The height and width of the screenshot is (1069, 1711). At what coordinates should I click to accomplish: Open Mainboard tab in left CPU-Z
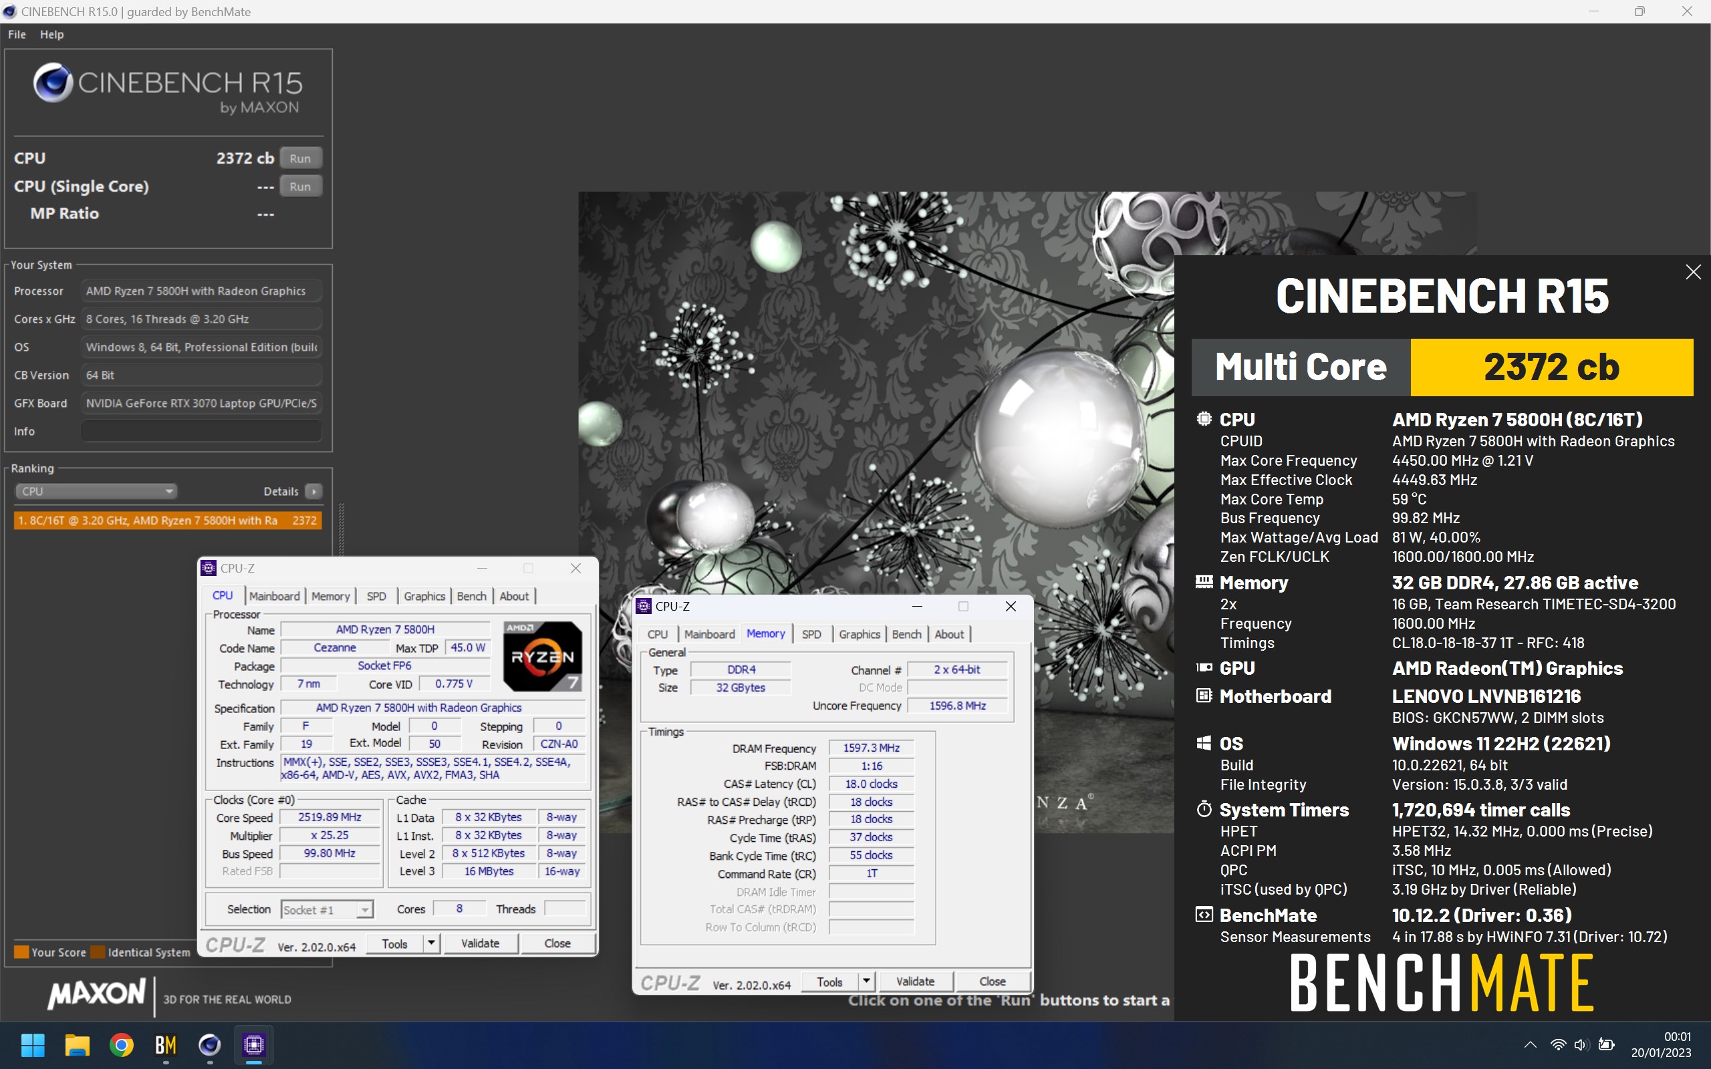coord(274,596)
